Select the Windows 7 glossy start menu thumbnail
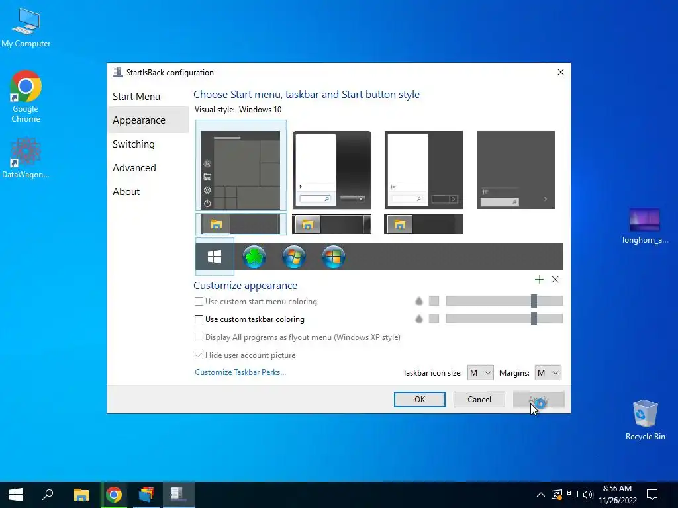Viewport: 678px width, 508px height. tap(332, 170)
